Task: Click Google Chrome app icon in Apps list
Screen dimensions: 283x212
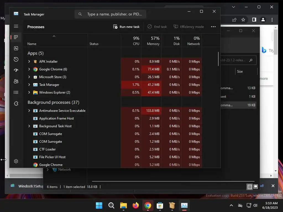Action: click(x=35, y=69)
